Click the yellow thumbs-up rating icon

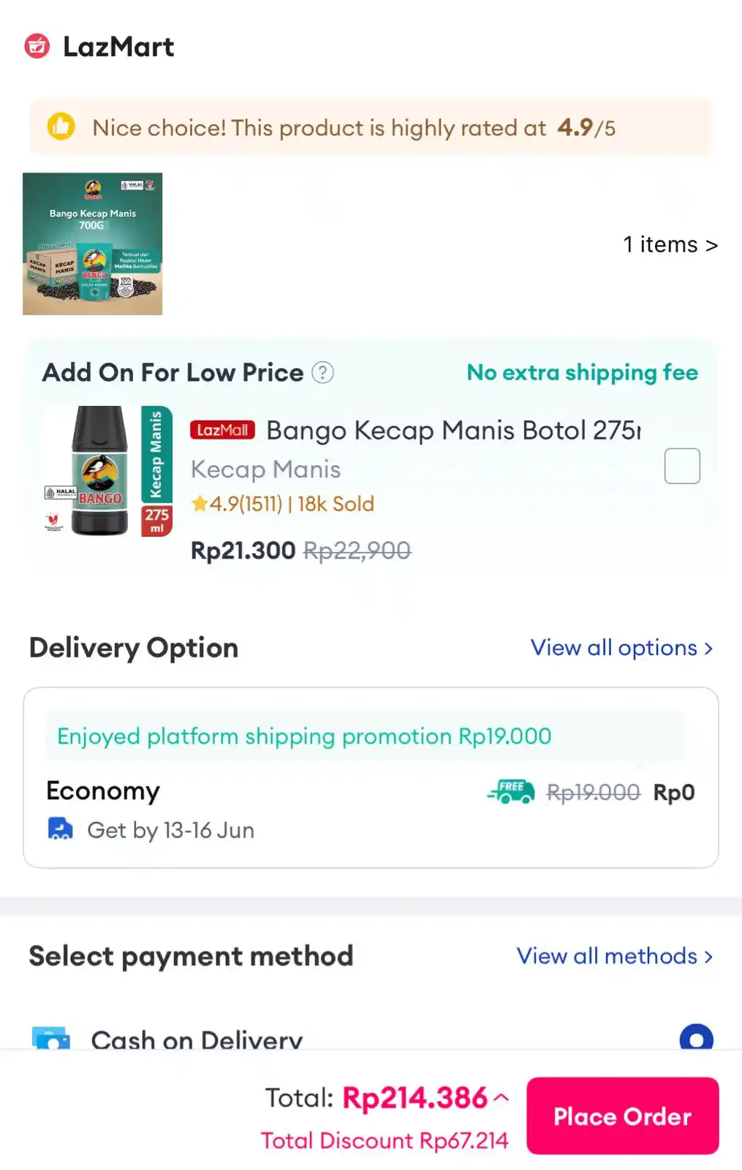(x=61, y=127)
